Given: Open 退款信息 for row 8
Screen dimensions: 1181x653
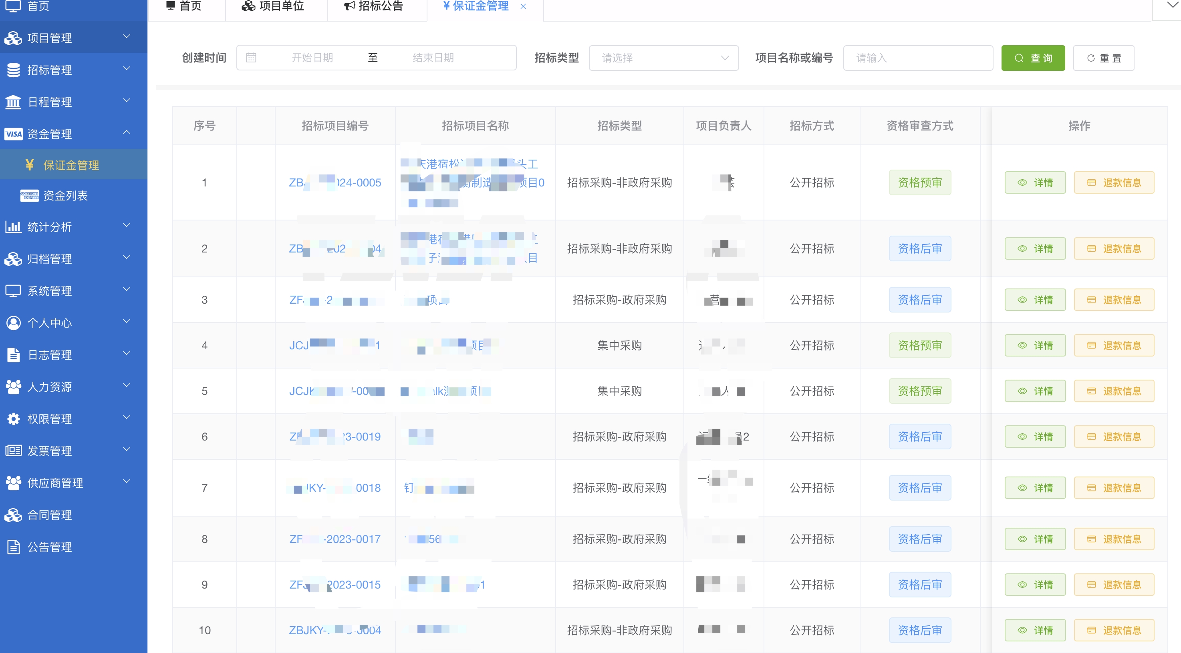Looking at the screenshot, I should click(x=1114, y=539).
